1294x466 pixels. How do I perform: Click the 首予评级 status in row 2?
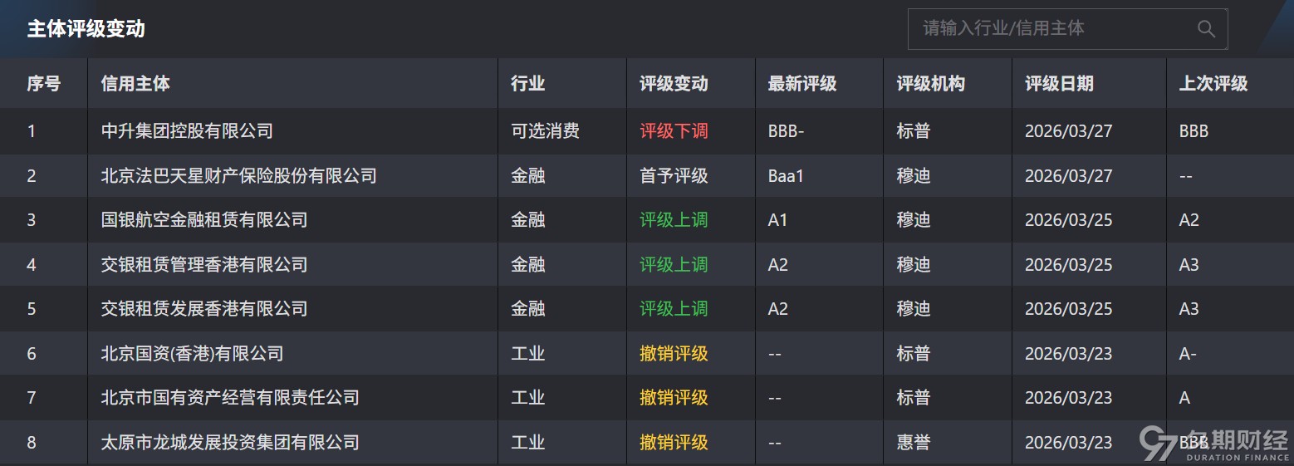(674, 176)
